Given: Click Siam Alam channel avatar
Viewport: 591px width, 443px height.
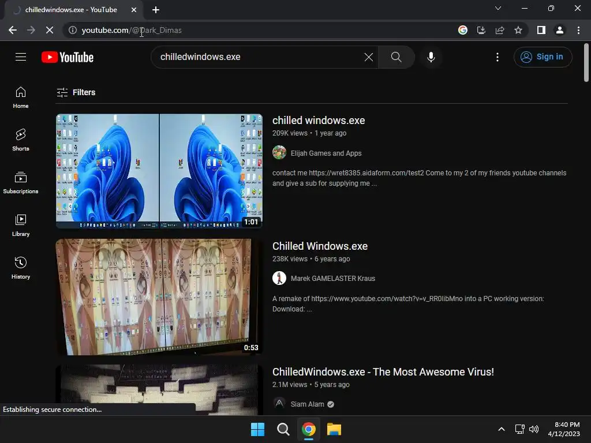Looking at the screenshot, I should tap(279, 403).
